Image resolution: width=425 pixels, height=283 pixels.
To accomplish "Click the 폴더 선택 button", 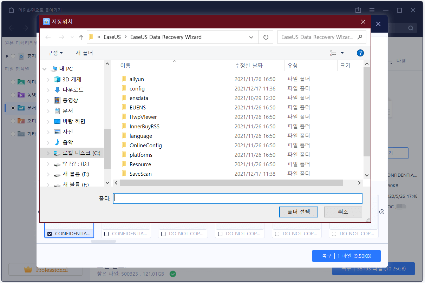I will pyautogui.click(x=299, y=212).
